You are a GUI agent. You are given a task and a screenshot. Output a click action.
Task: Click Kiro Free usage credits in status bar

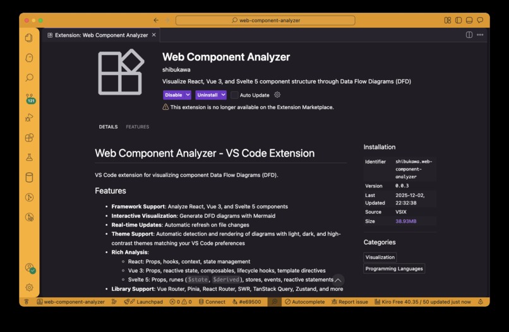point(422,302)
